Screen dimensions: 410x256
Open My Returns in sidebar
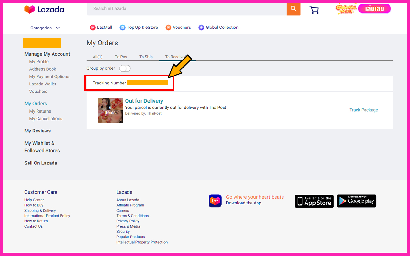40,111
